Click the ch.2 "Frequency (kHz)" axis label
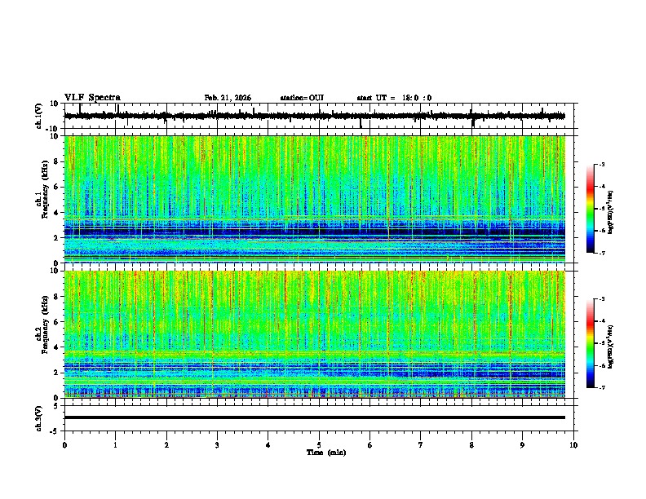The width and height of the screenshot is (646, 499). tap(45, 325)
